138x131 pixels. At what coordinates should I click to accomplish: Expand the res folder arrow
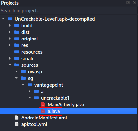pos(10,45)
